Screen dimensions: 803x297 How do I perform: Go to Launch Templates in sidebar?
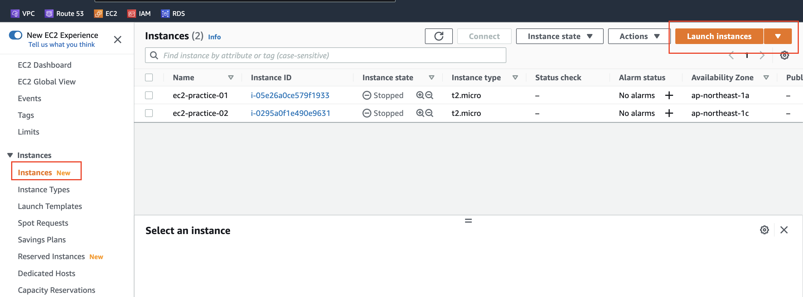[x=50, y=206]
